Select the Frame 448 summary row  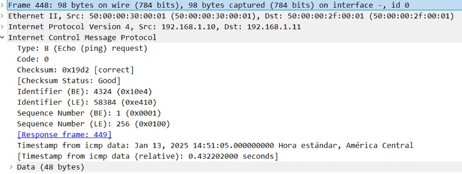208,5
